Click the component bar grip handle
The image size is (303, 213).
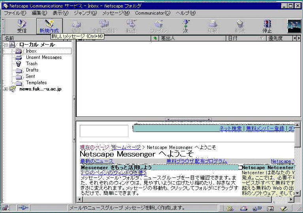[x=221, y=208]
